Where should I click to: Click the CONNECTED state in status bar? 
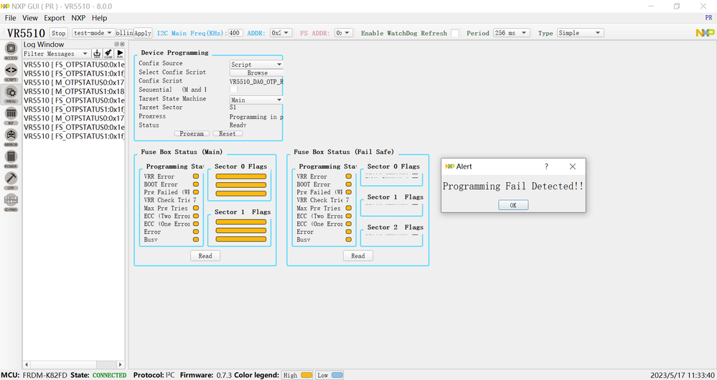(109, 376)
